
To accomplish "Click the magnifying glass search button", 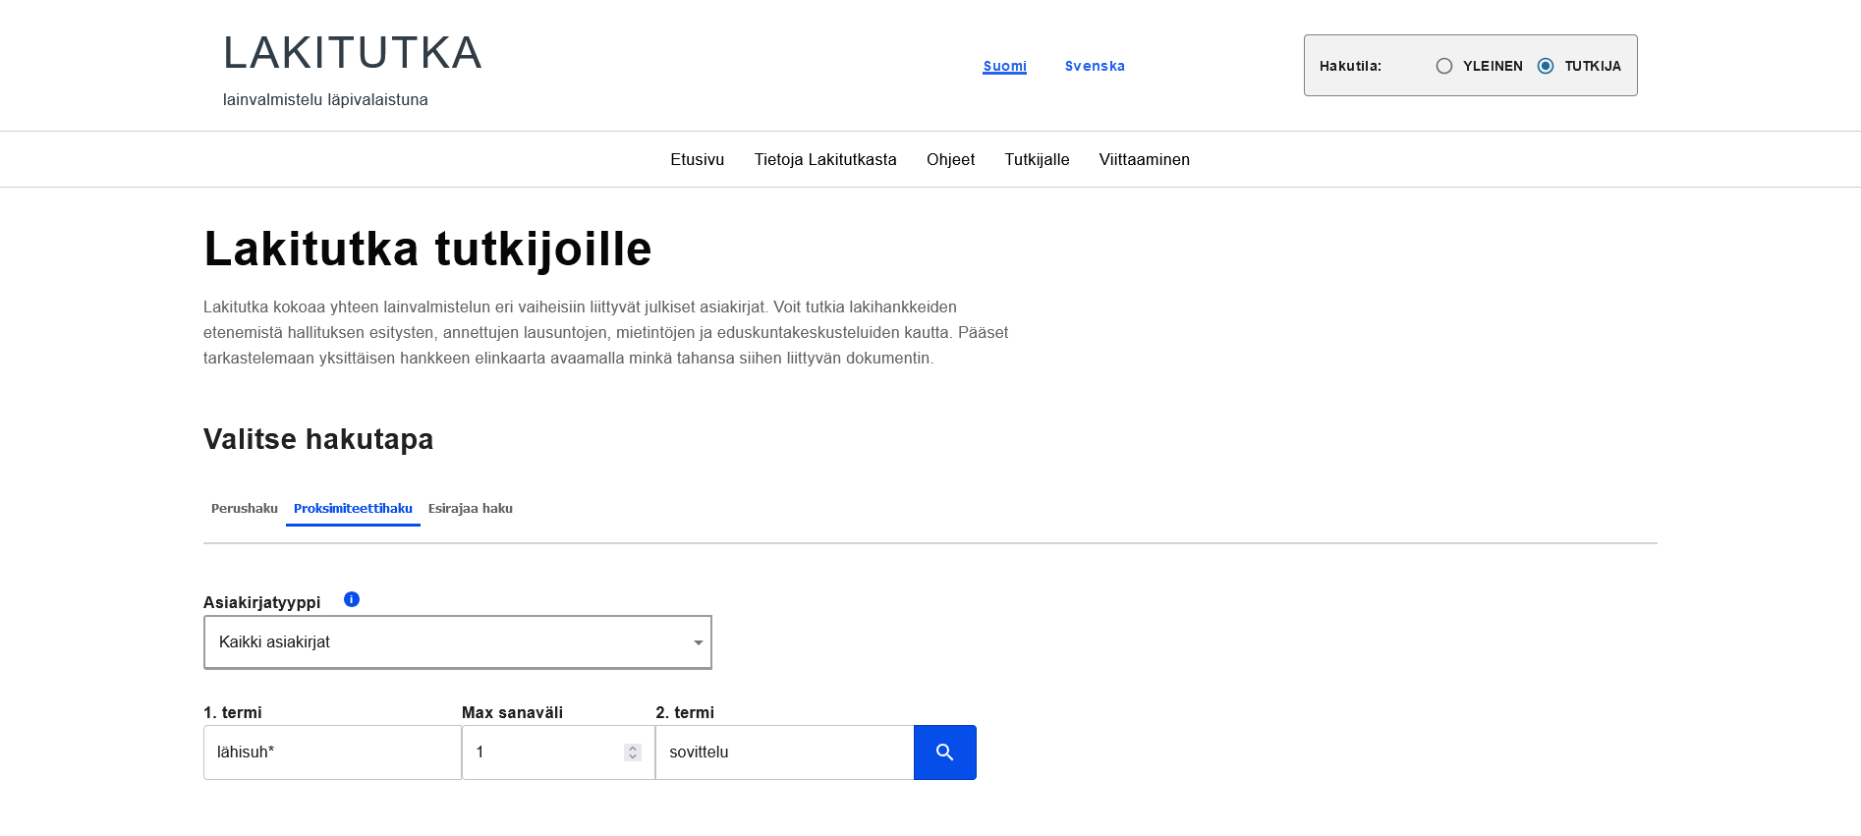I will (944, 752).
